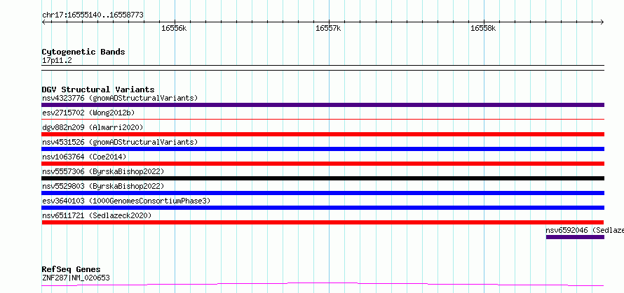Click nsv4531526 gnomAD variant label
The width and height of the screenshot is (624, 293).
pos(120,142)
